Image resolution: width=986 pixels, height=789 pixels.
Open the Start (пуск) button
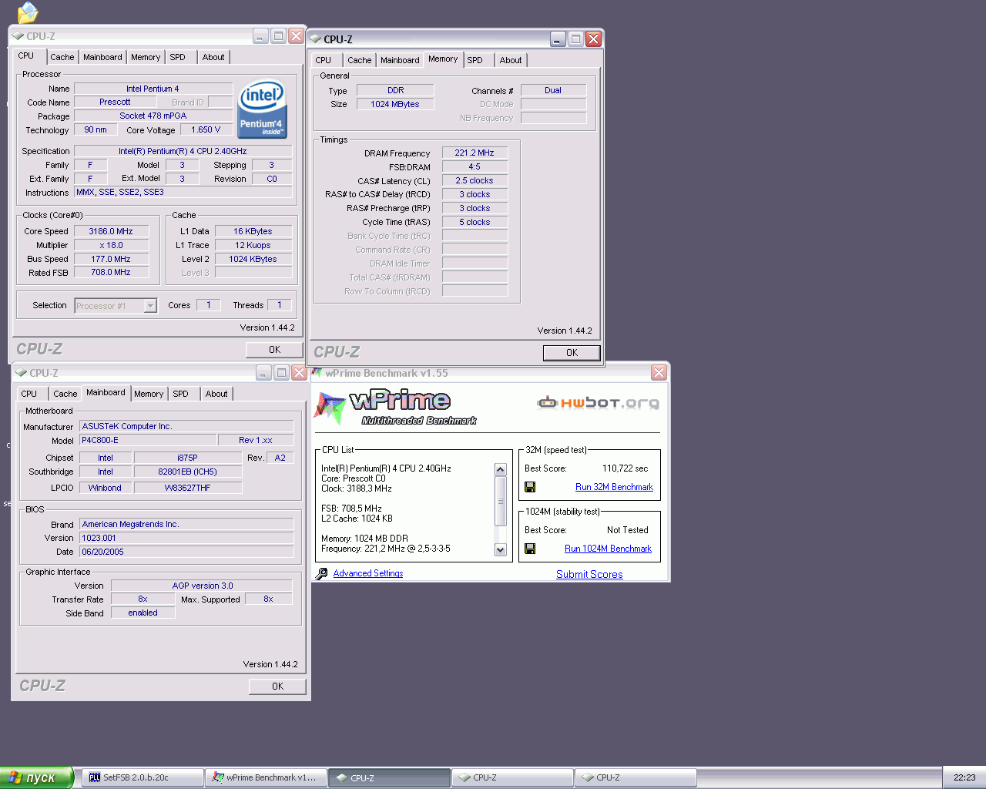[37, 777]
